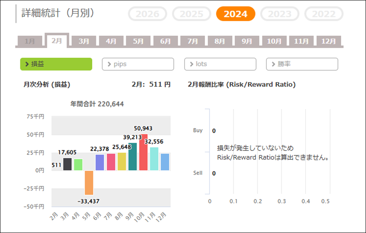
Task: Show the 勝率 win rate view
Action: point(302,64)
